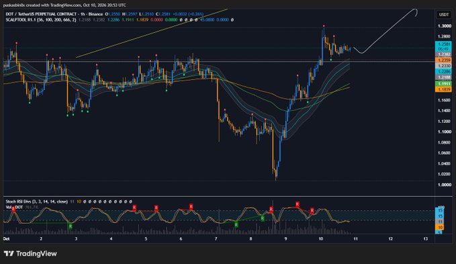This screenshot has width=456, height=264.
Task: Click date 12 on the time axis
Action: coord(391,238)
